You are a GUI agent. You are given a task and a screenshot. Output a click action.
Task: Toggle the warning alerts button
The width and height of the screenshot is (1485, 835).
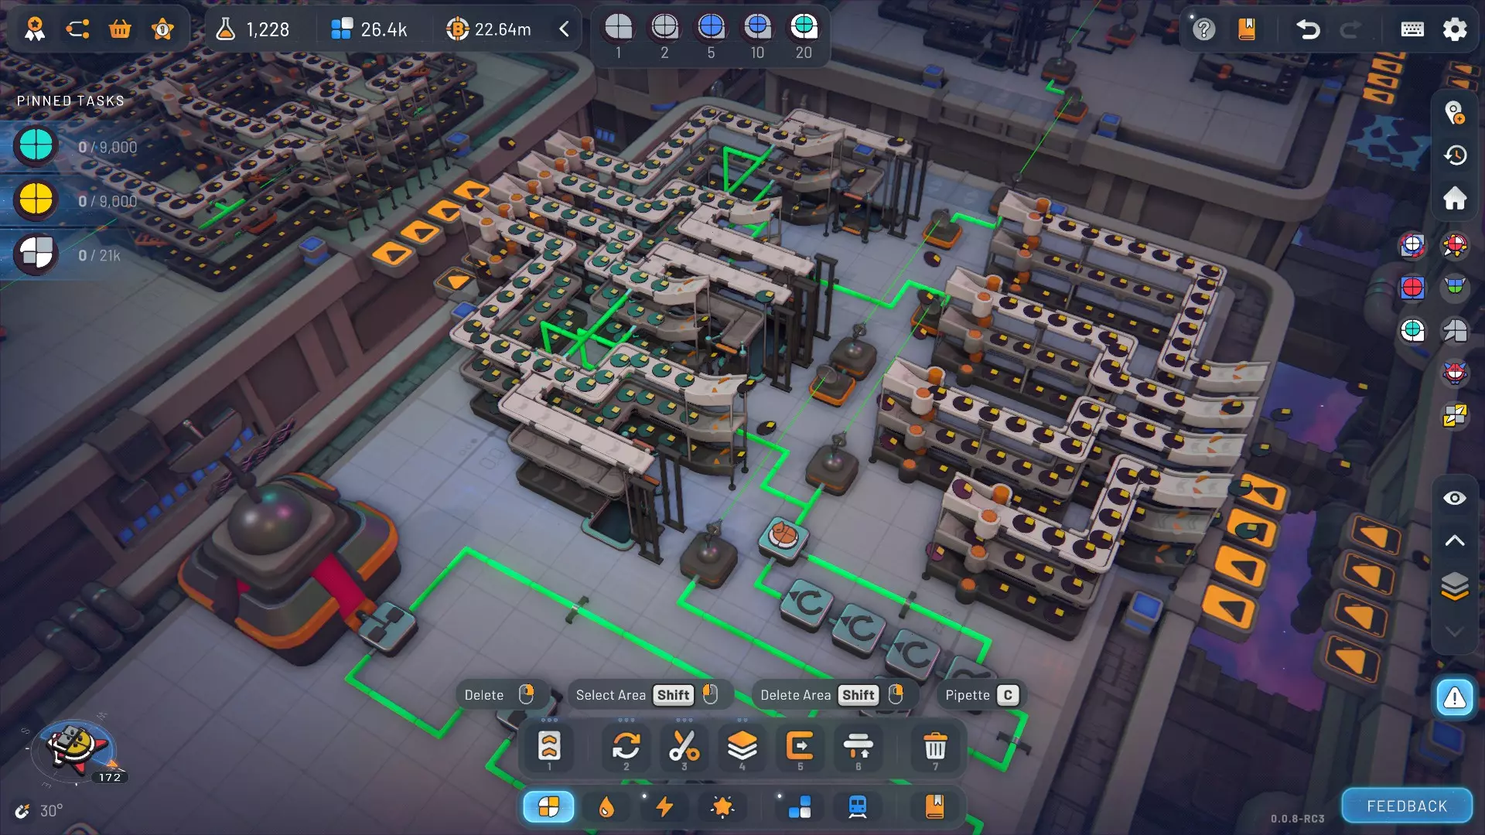1454,698
